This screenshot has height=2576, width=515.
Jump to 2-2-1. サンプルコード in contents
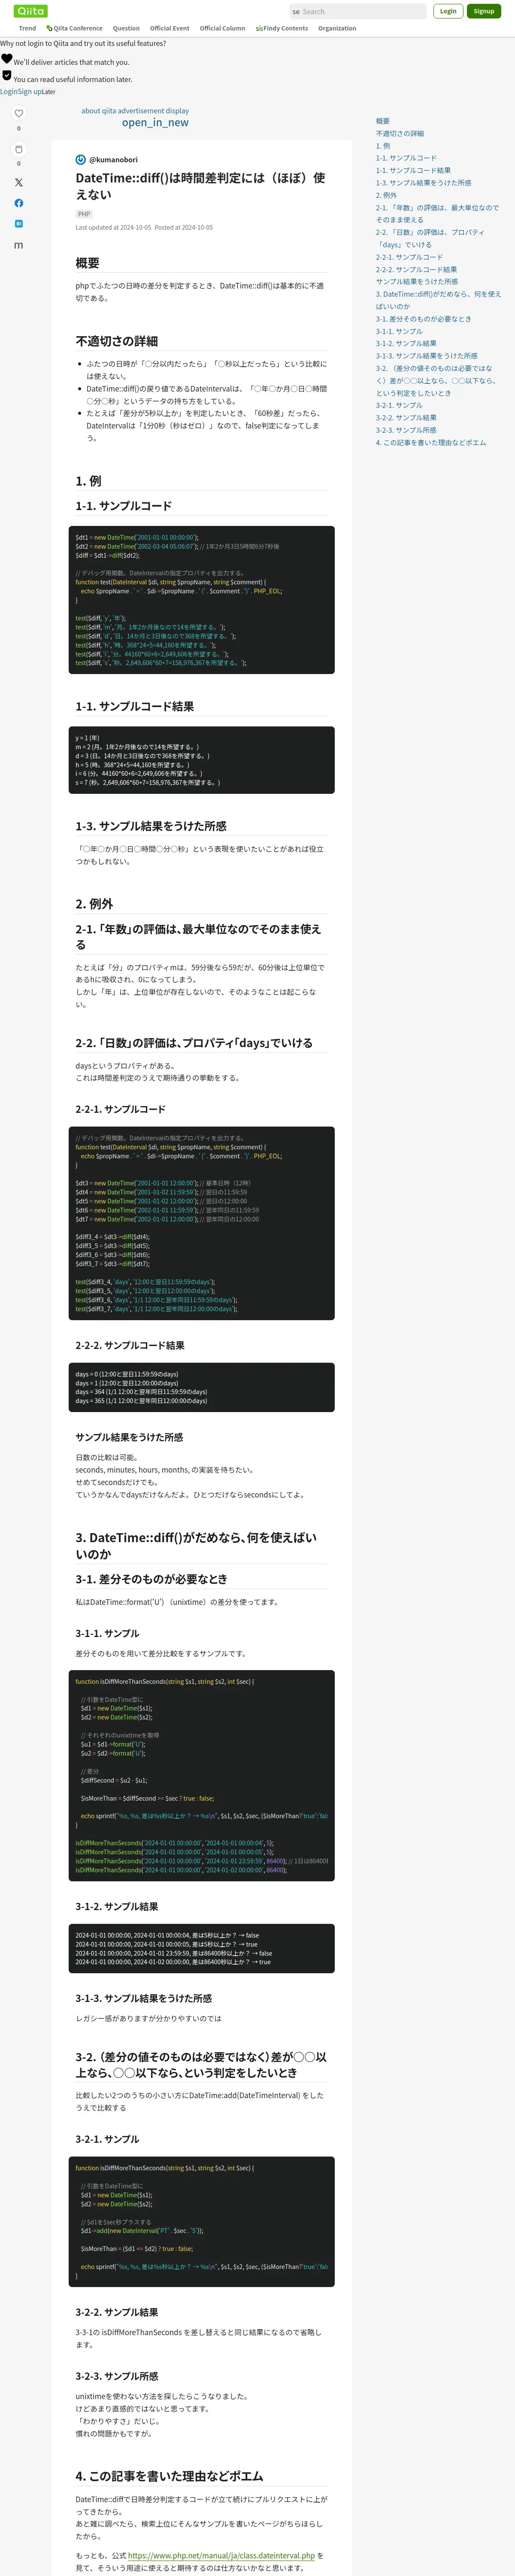[409, 257]
